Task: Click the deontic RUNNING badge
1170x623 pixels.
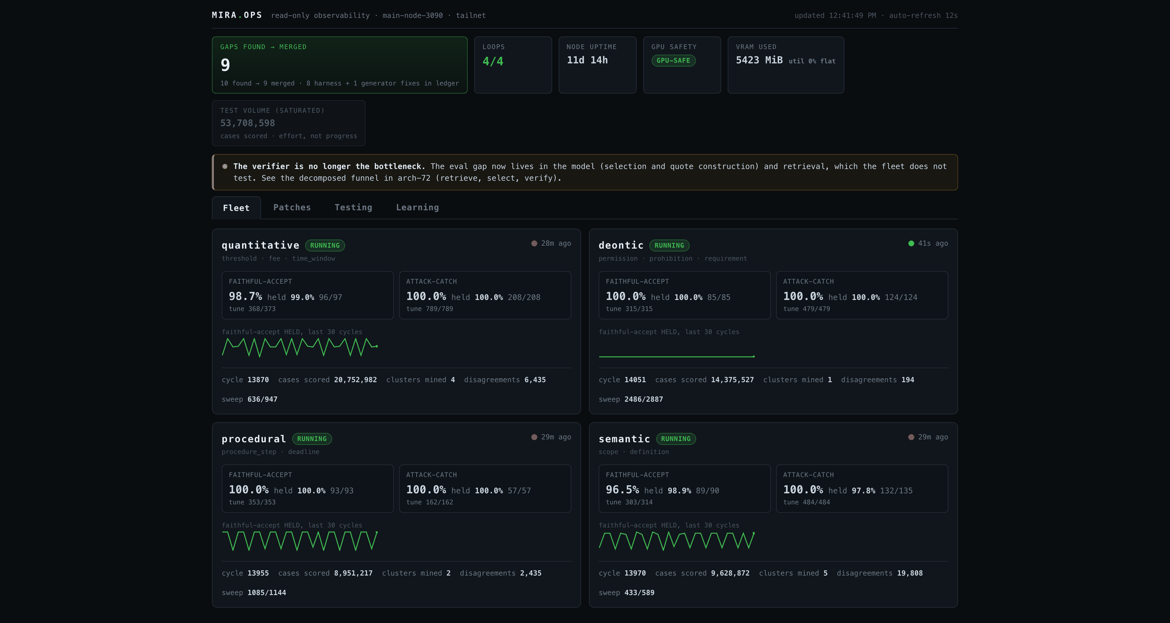Action: (x=669, y=245)
